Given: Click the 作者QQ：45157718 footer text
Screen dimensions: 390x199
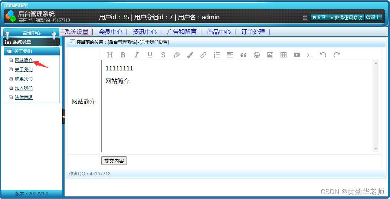Looking at the screenshot, I should pyautogui.click(x=90, y=174).
